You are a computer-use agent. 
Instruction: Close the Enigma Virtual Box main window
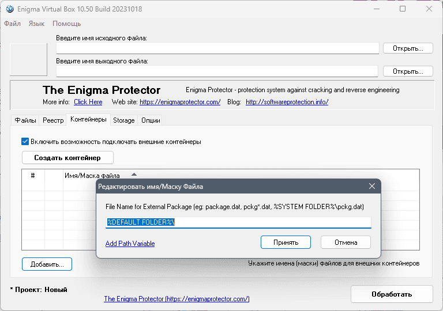tap(429, 9)
